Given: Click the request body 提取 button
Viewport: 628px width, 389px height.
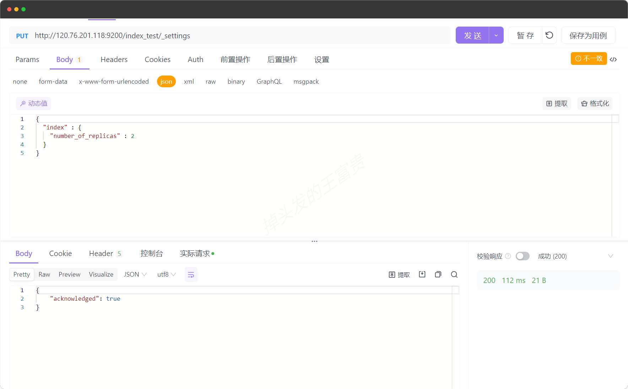Looking at the screenshot, I should [557, 103].
